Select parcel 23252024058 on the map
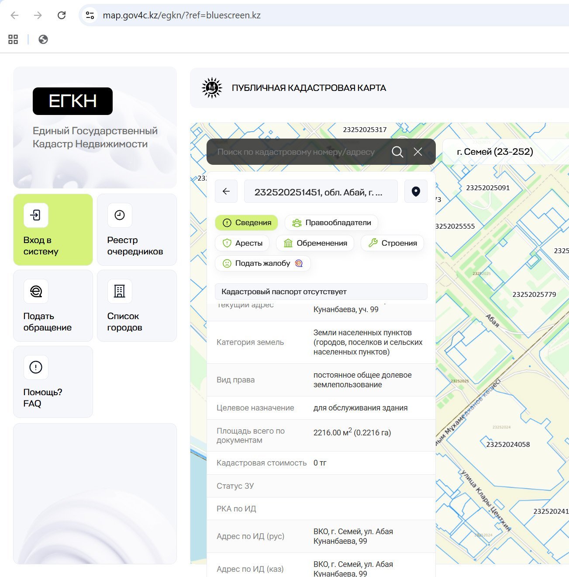This screenshot has height=577, width=569. pyautogui.click(x=508, y=445)
